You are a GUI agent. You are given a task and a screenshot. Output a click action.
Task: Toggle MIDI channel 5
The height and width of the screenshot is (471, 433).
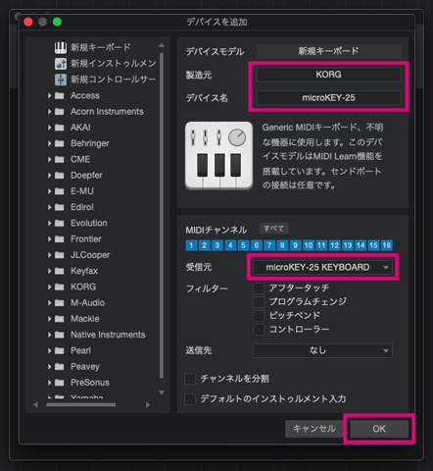tap(243, 245)
